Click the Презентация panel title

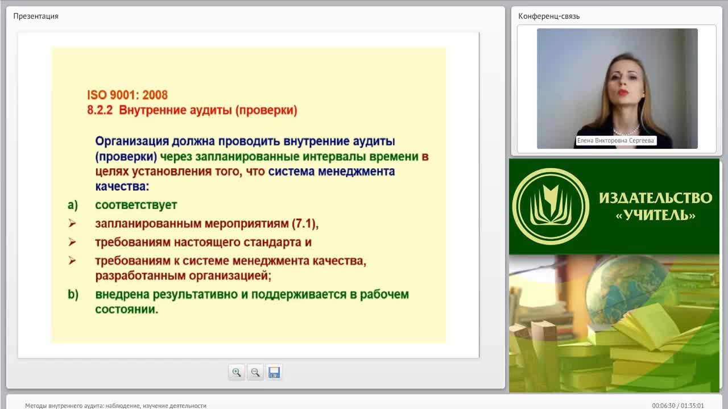click(36, 16)
